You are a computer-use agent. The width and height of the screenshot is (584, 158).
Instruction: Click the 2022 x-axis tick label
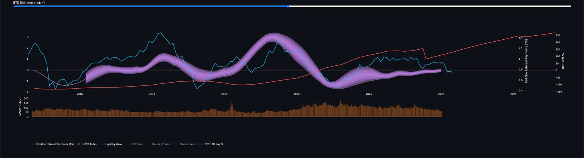point(296,94)
